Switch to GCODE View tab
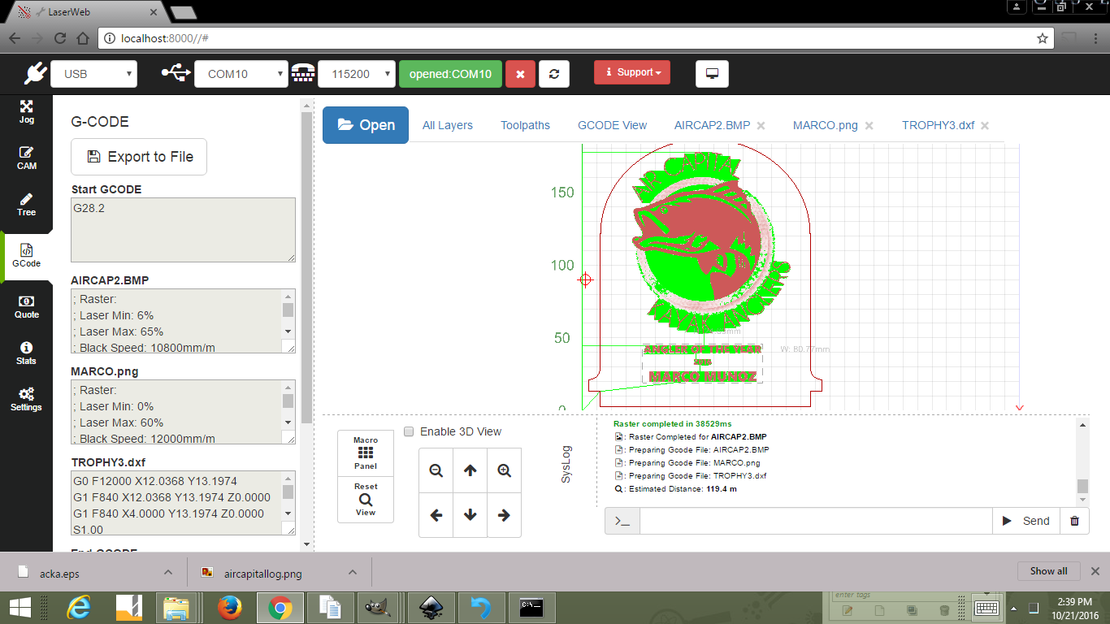 (613, 125)
